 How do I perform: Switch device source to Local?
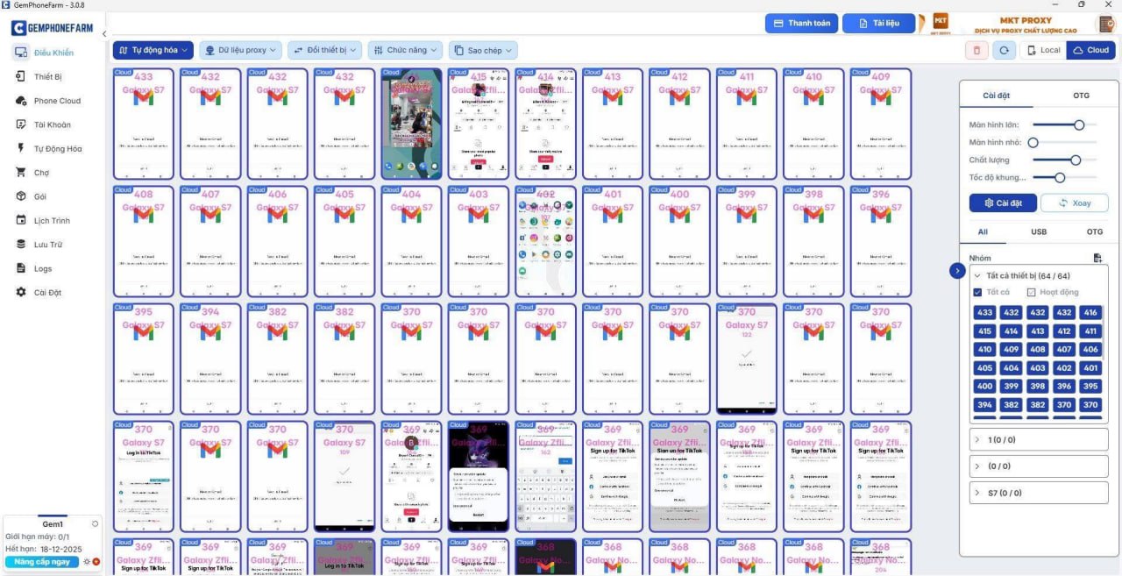[1043, 50]
